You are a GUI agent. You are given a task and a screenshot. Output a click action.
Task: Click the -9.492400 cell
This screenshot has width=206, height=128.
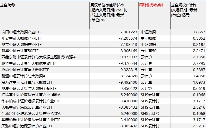point(128,82)
